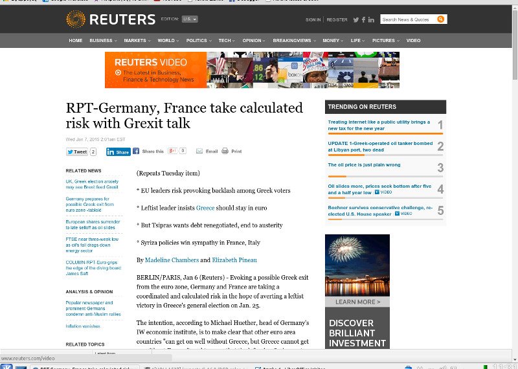
Task: Expand the Markets navigation dropdown
Action: [x=137, y=41]
